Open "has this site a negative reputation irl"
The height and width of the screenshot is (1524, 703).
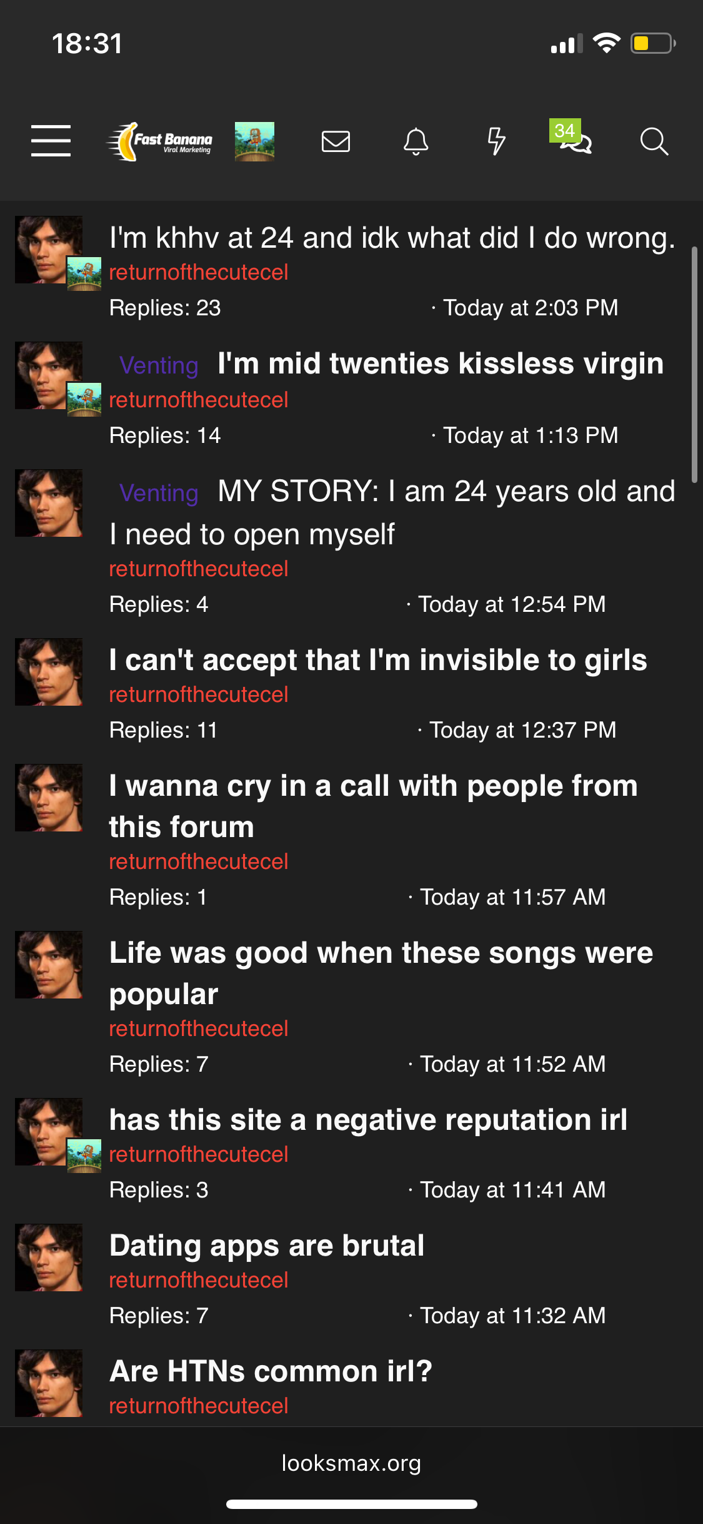[x=367, y=1120]
